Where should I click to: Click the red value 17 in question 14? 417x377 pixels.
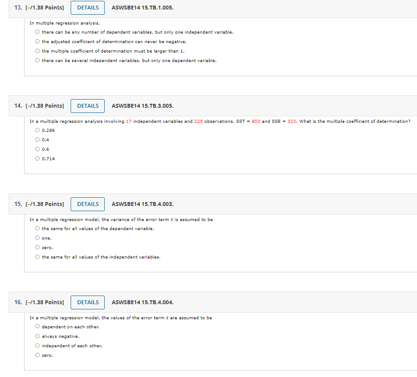pos(129,122)
